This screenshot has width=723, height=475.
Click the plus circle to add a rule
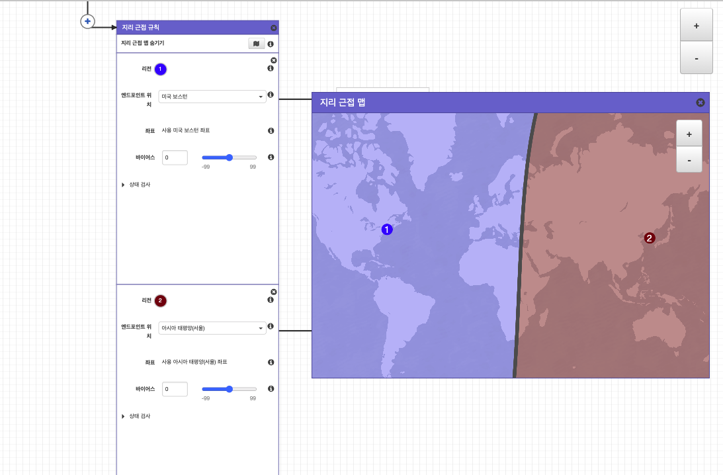[87, 22]
